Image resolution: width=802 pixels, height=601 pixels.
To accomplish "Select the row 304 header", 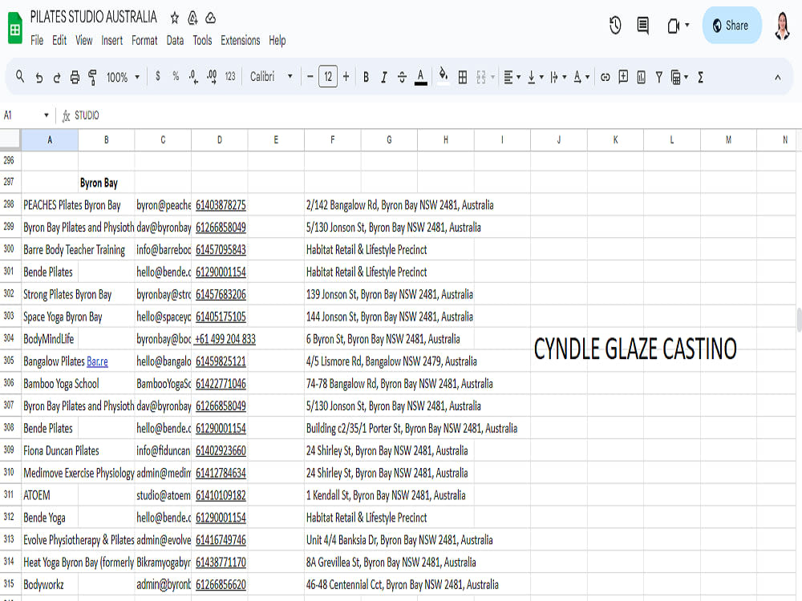I will point(9,339).
